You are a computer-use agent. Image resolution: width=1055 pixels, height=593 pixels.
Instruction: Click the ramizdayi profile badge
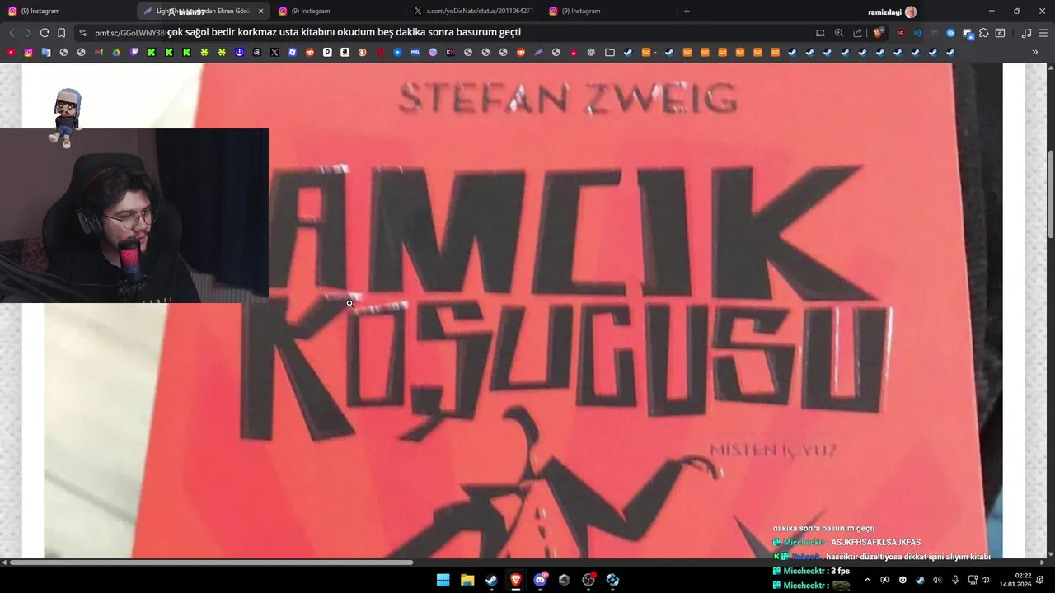(x=892, y=12)
